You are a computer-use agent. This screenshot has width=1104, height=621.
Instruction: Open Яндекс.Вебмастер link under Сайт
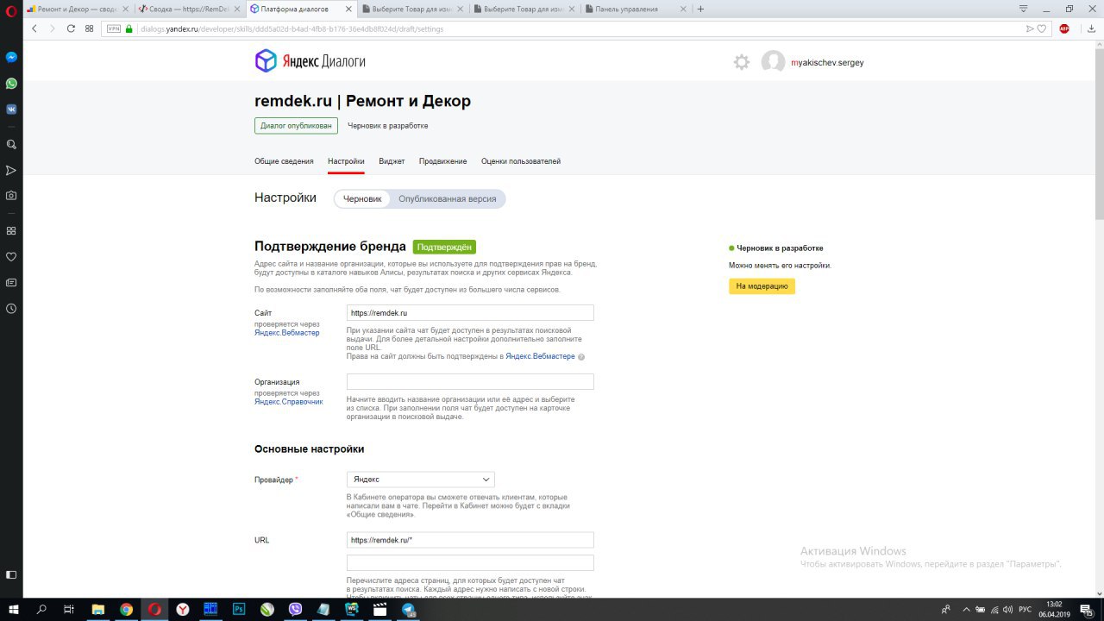286,333
